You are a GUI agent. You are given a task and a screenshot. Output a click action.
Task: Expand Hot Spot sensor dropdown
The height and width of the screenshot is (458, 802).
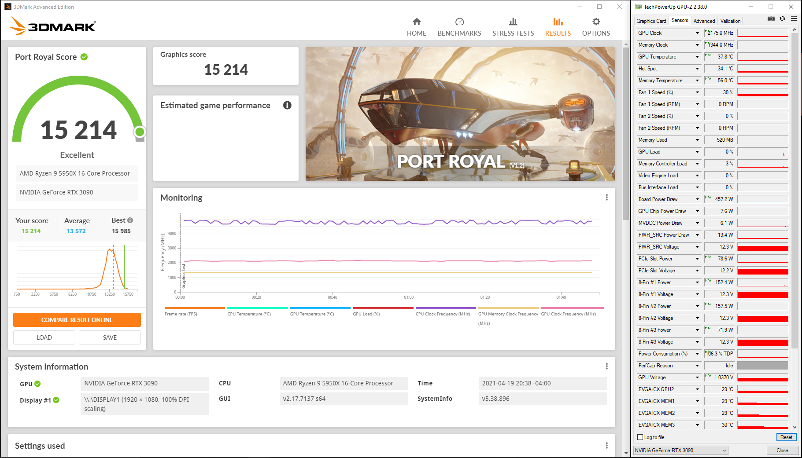(x=697, y=69)
